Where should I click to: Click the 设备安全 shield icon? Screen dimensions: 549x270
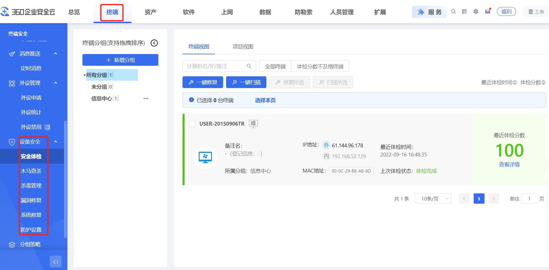pos(12,142)
